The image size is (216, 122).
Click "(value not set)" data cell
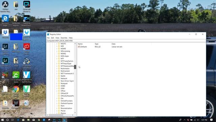[117, 47]
